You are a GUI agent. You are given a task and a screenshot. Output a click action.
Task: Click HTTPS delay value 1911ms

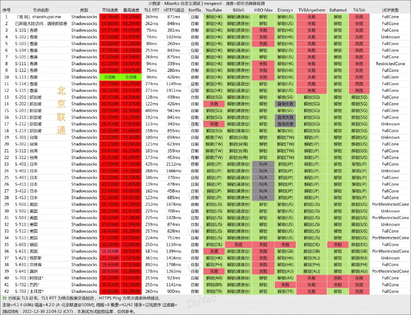click(174, 90)
